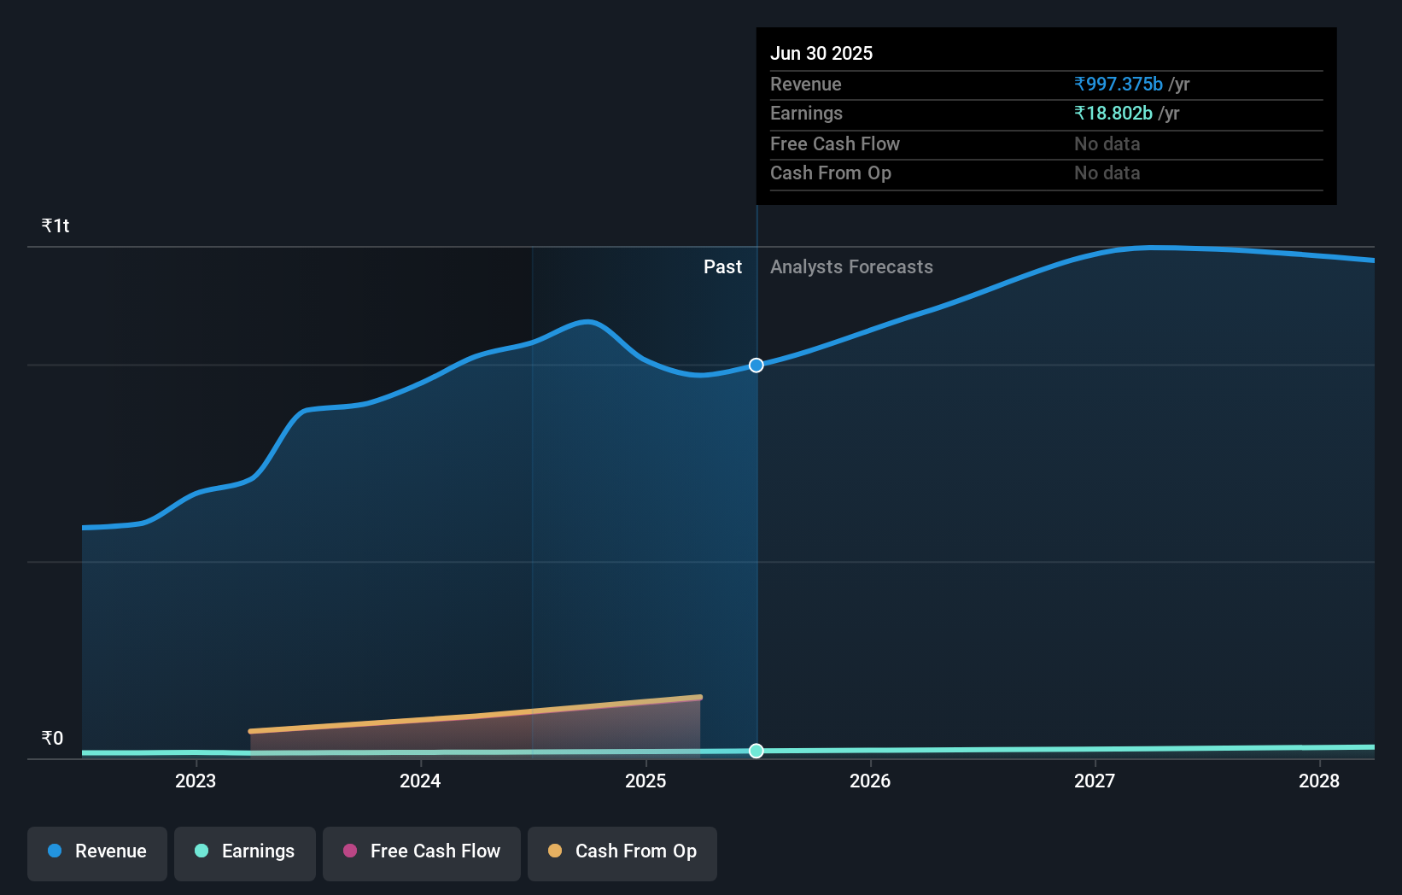
Task: Click the Past section label
Action: (722, 266)
